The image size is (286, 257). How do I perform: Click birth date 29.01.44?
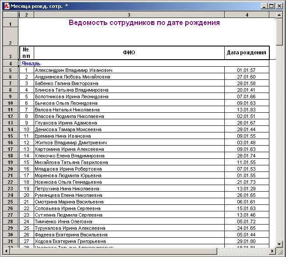[246, 129]
